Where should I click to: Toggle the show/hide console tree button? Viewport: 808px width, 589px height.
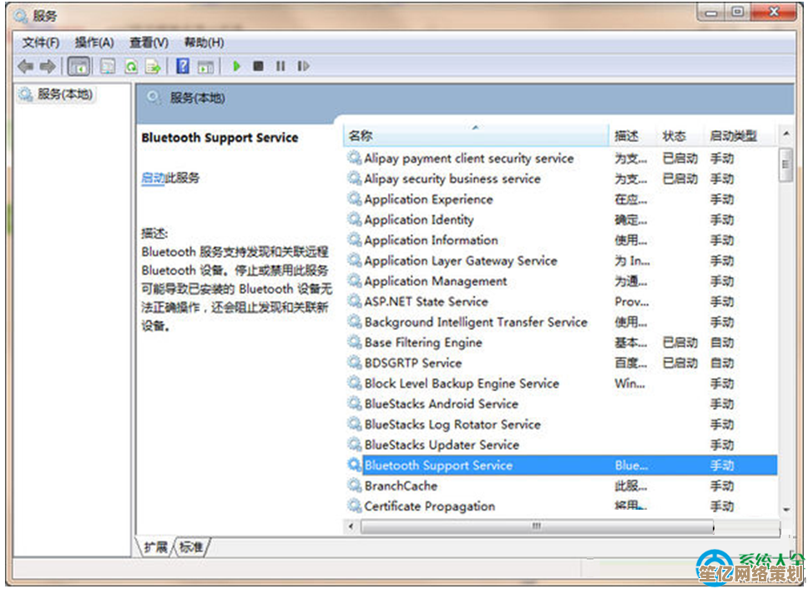79,66
